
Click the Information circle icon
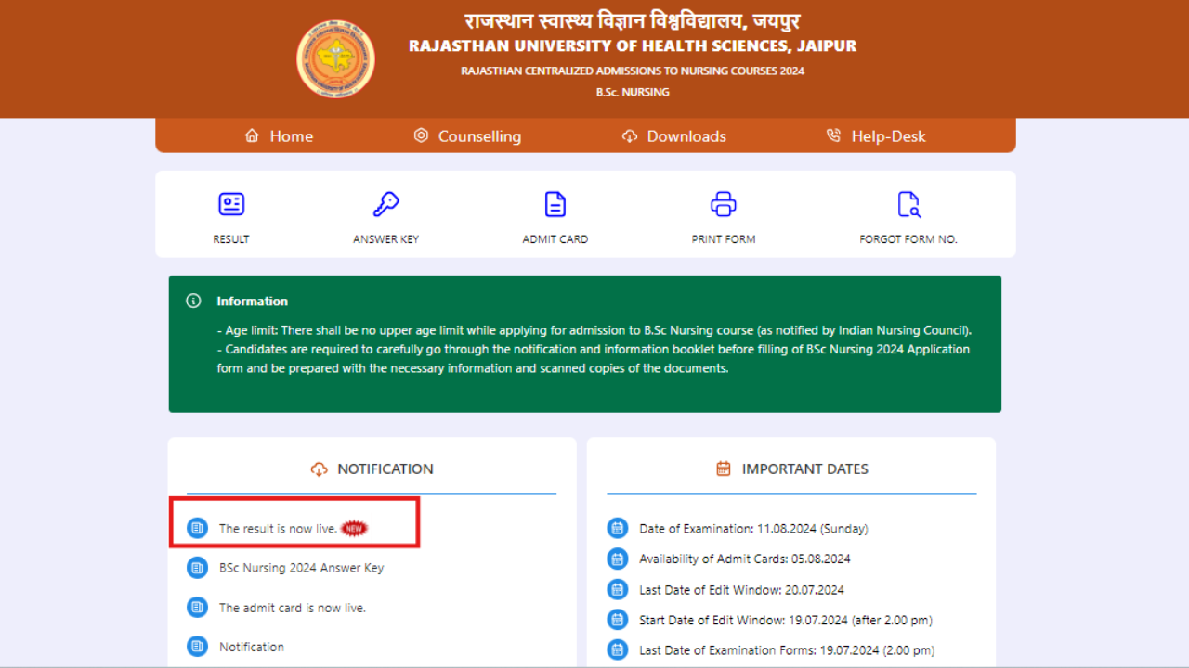[x=193, y=301]
